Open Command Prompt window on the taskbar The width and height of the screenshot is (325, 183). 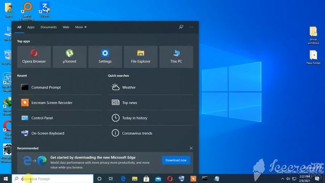[205, 178]
